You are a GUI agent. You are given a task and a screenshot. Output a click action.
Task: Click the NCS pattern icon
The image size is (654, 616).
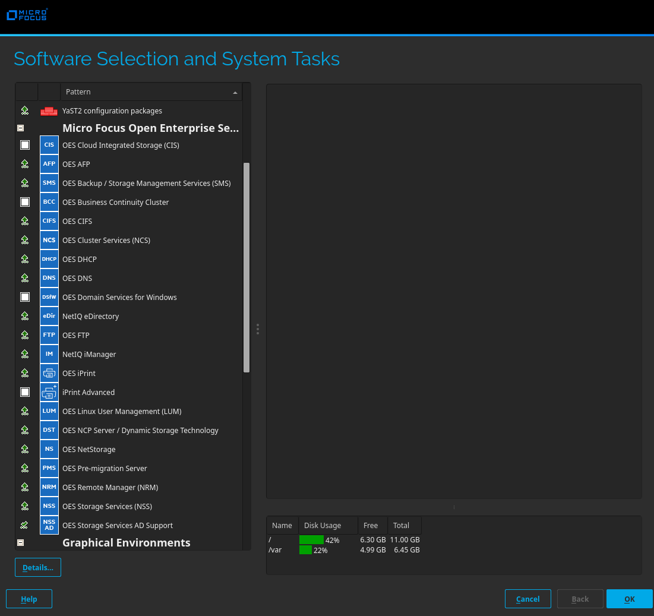(49, 240)
